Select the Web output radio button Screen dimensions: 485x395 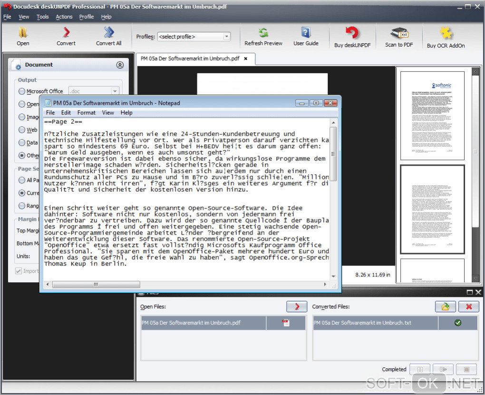[22, 130]
